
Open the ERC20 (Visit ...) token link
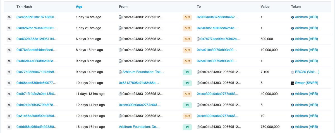tap(307, 72)
